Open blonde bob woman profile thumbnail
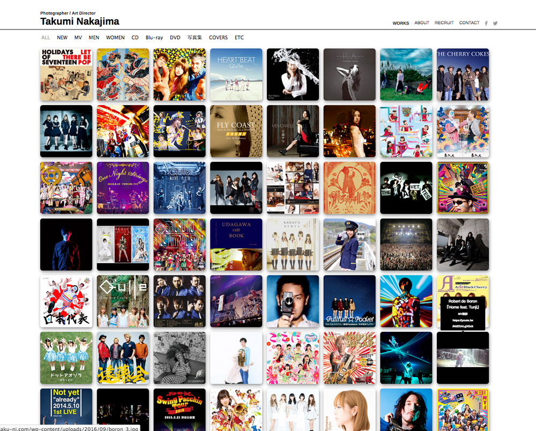Screen dimensions: 536x431 [x=349, y=410]
